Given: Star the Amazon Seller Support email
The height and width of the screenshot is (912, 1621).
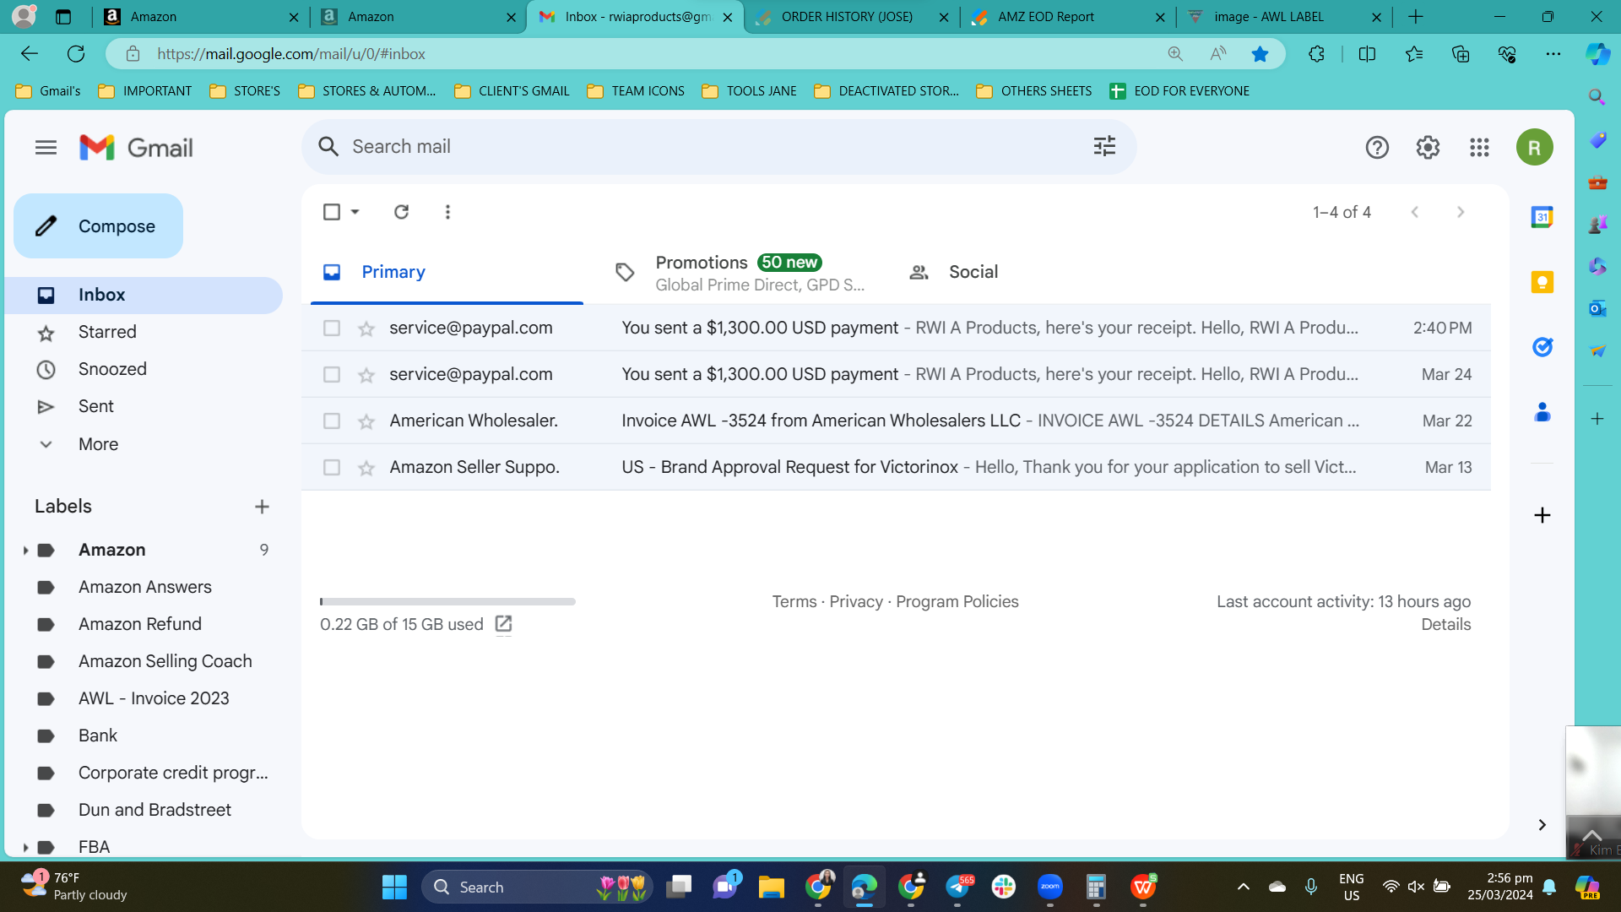Looking at the screenshot, I should pyautogui.click(x=366, y=468).
